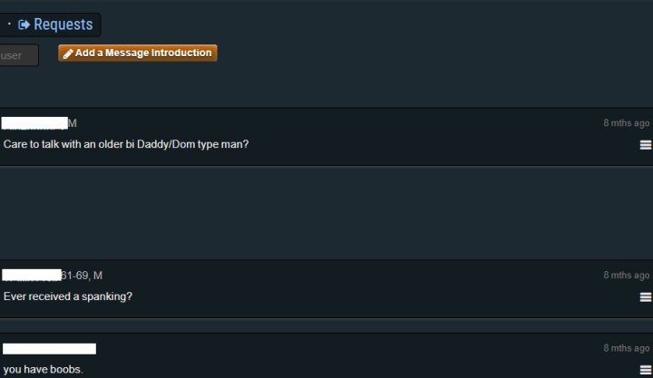
Task: Click the '61-69, M' age label
Action: [x=82, y=276]
